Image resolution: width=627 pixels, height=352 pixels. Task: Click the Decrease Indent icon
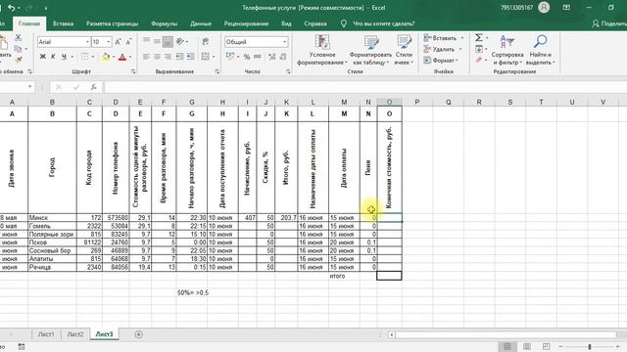click(x=179, y=57)
